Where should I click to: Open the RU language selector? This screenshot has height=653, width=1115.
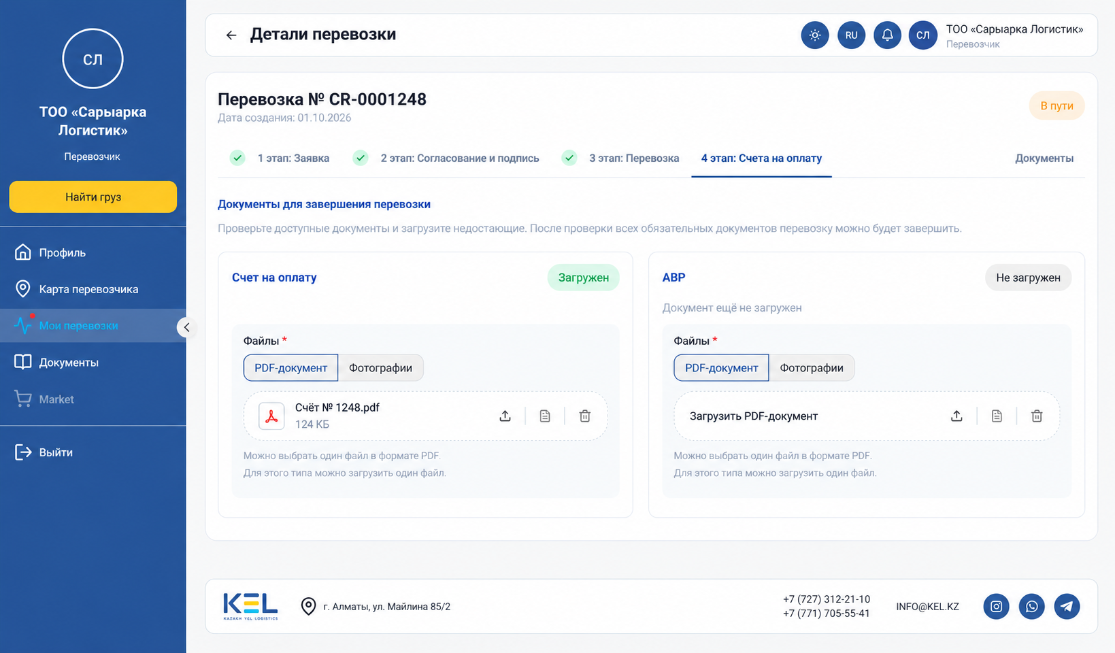click(851, 35)
